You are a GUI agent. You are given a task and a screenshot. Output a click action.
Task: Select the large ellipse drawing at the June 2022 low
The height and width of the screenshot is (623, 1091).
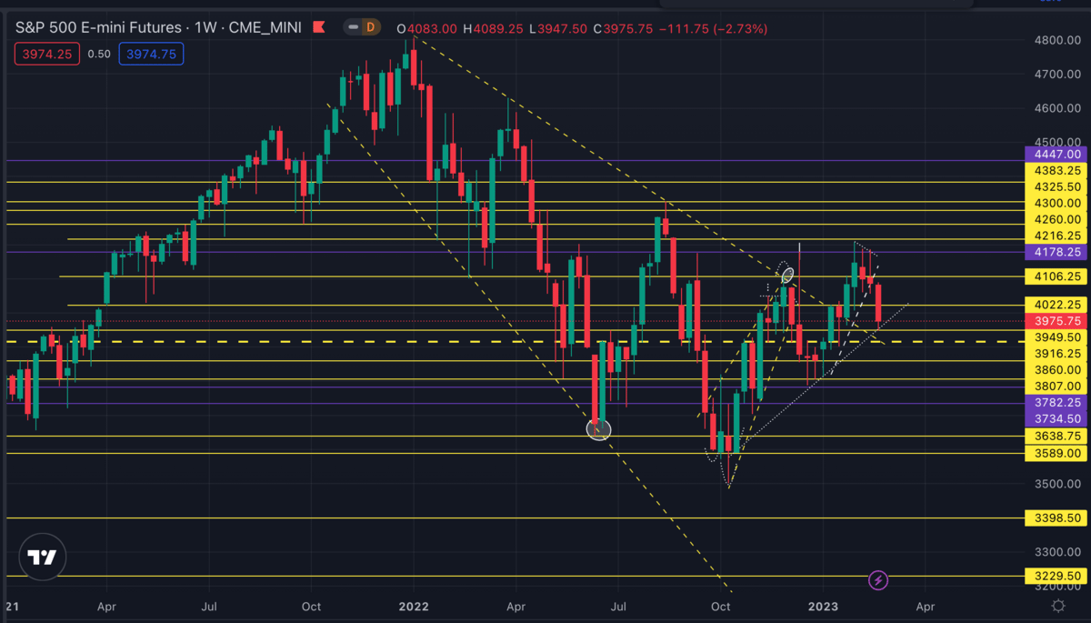599,429
